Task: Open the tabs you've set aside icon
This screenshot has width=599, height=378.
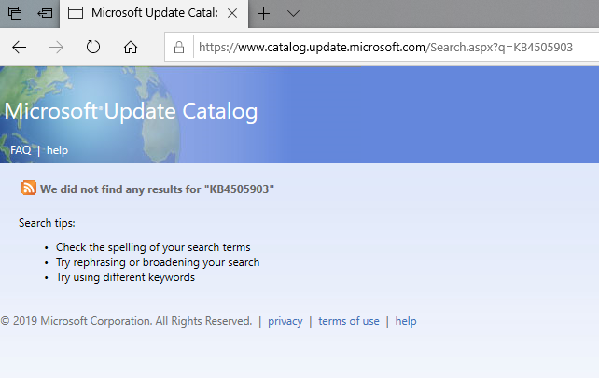Action: (15, 13)
